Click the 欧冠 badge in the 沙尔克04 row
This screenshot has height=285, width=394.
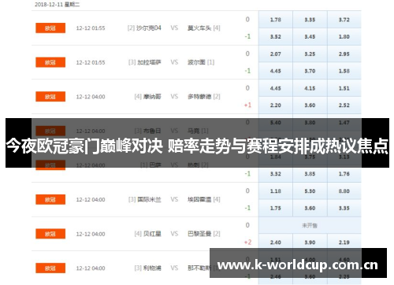(x=50, y=28)
